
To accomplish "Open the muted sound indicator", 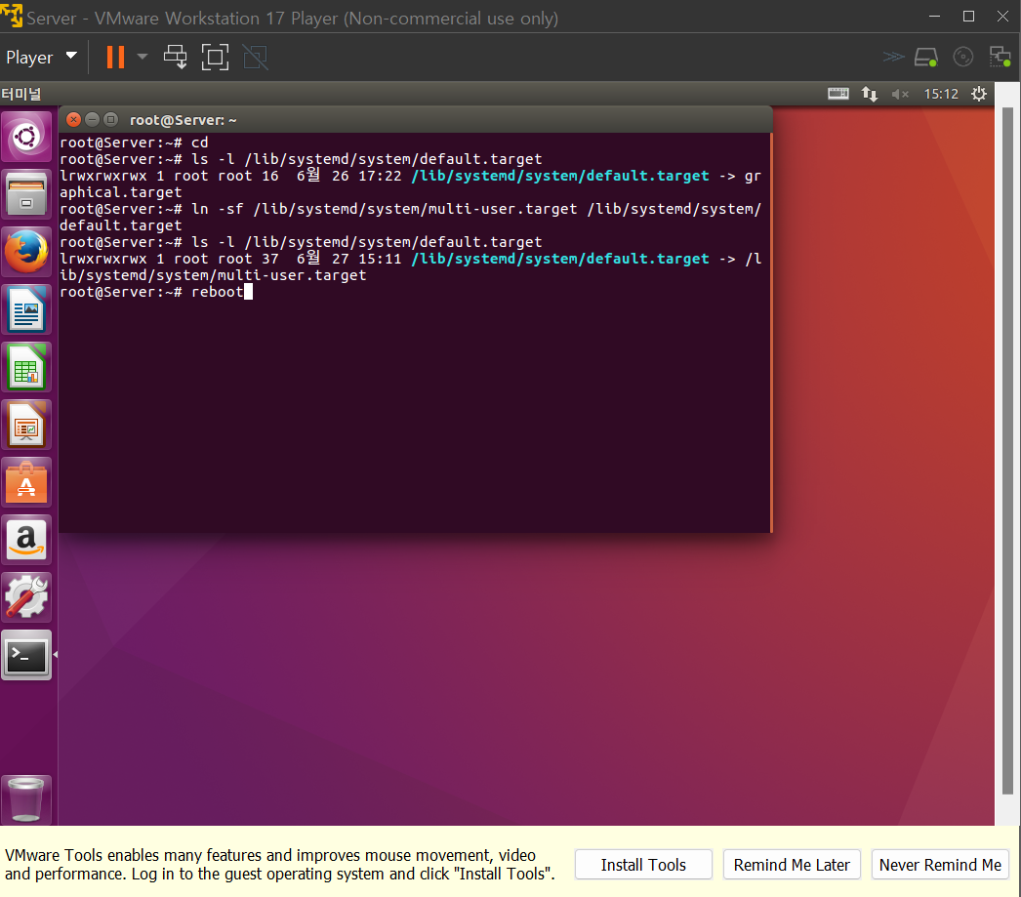I will 900,94.
